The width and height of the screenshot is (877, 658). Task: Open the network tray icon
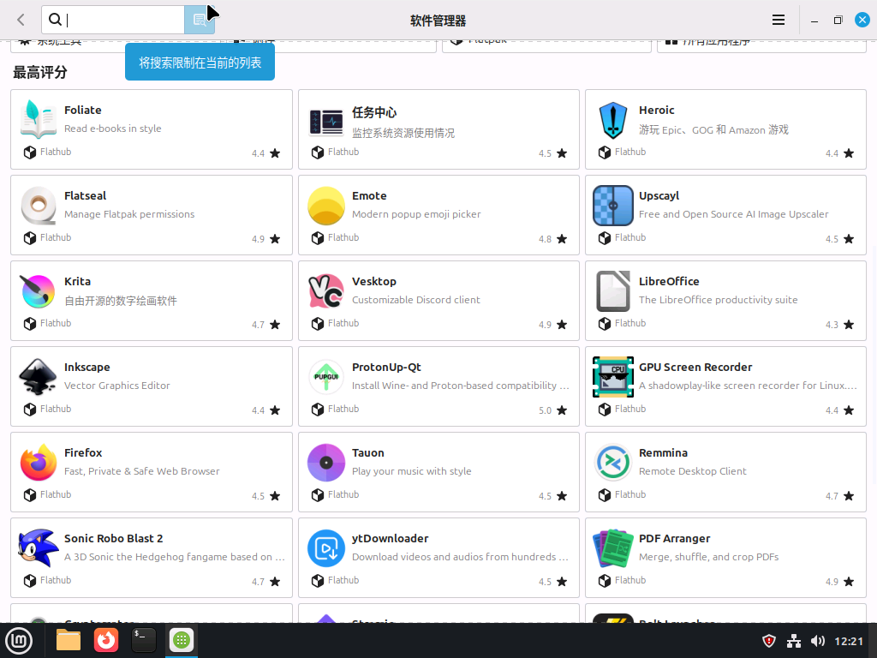(x=794, y=641)
